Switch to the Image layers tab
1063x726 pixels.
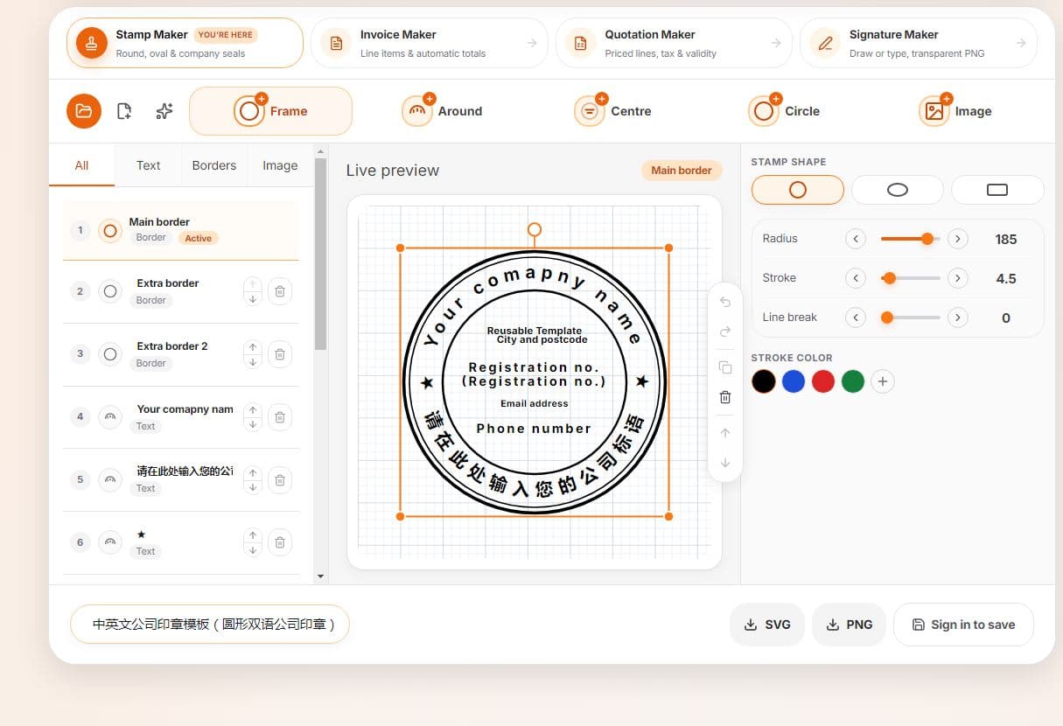[280, 165]
